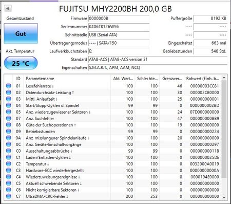Click the Seriennummer field K406T8126WY6
231x204 pixels.
(119, 27)
